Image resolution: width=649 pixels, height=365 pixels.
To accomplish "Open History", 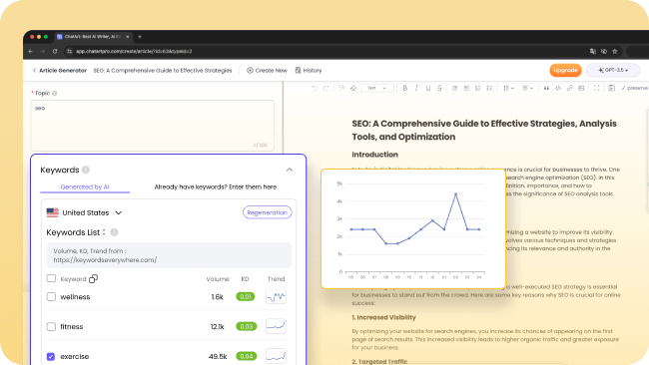I will (x=309, y=70).
